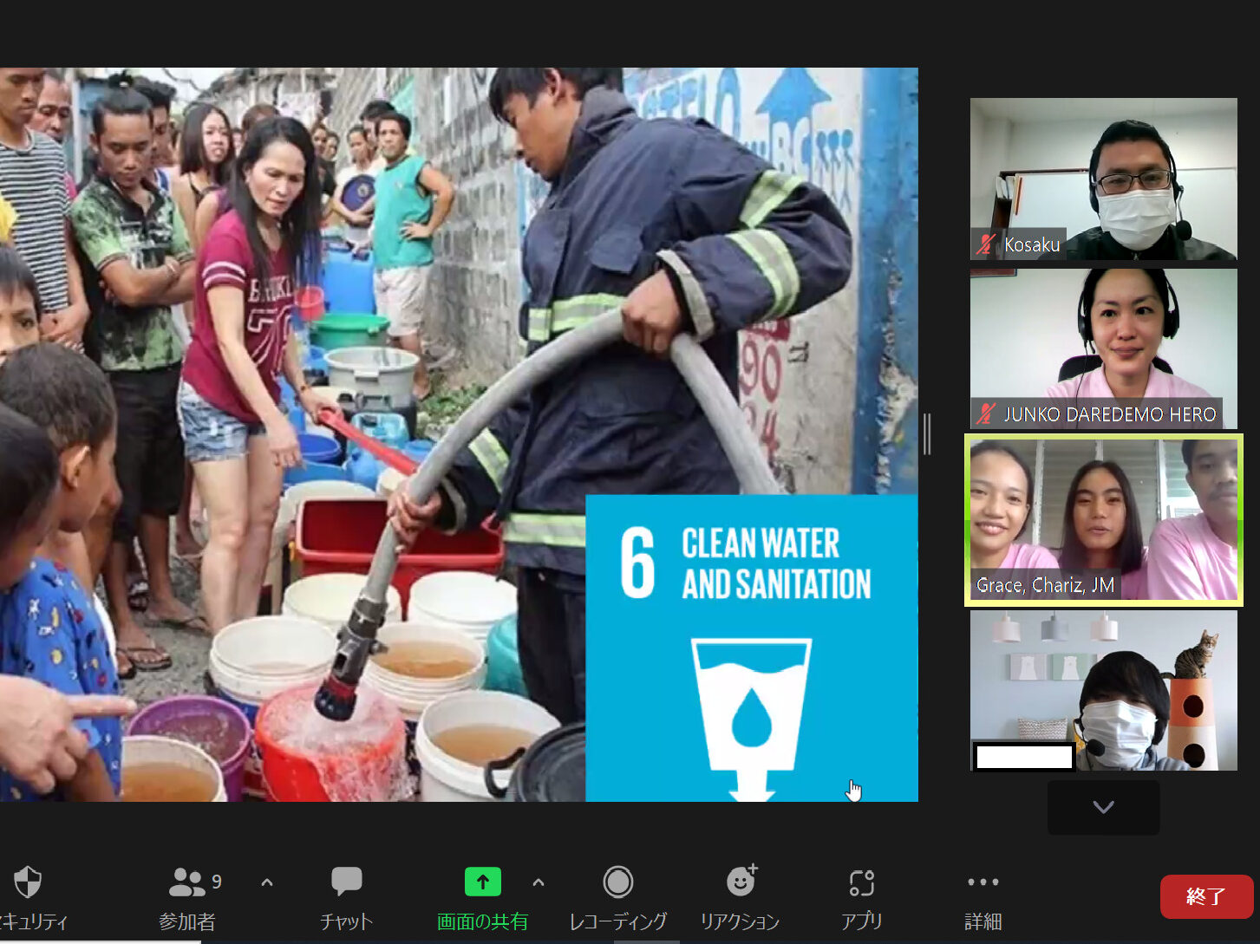Click the 詳細 label
Screen dimensions: 1260x944
[x=983, y=921]
